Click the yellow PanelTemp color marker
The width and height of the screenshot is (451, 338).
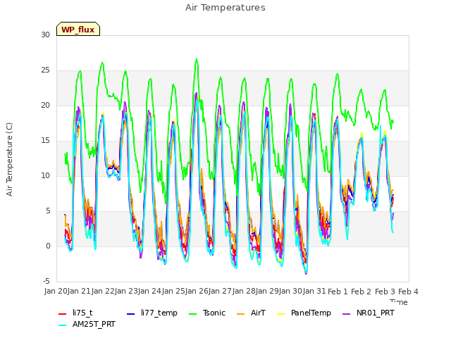tap(280, 314)
